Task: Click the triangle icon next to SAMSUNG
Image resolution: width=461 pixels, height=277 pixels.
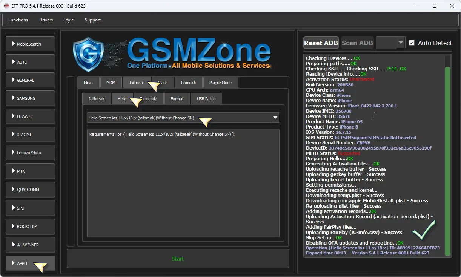Action: pos(13,98)
